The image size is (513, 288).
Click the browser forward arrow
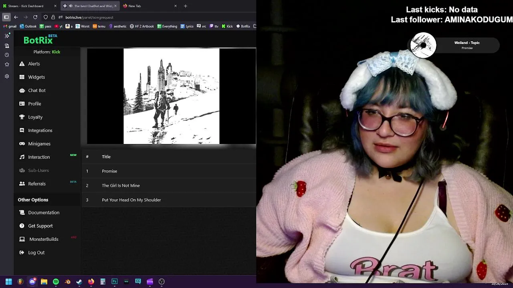pyautogui.click(x=26, y=17)
